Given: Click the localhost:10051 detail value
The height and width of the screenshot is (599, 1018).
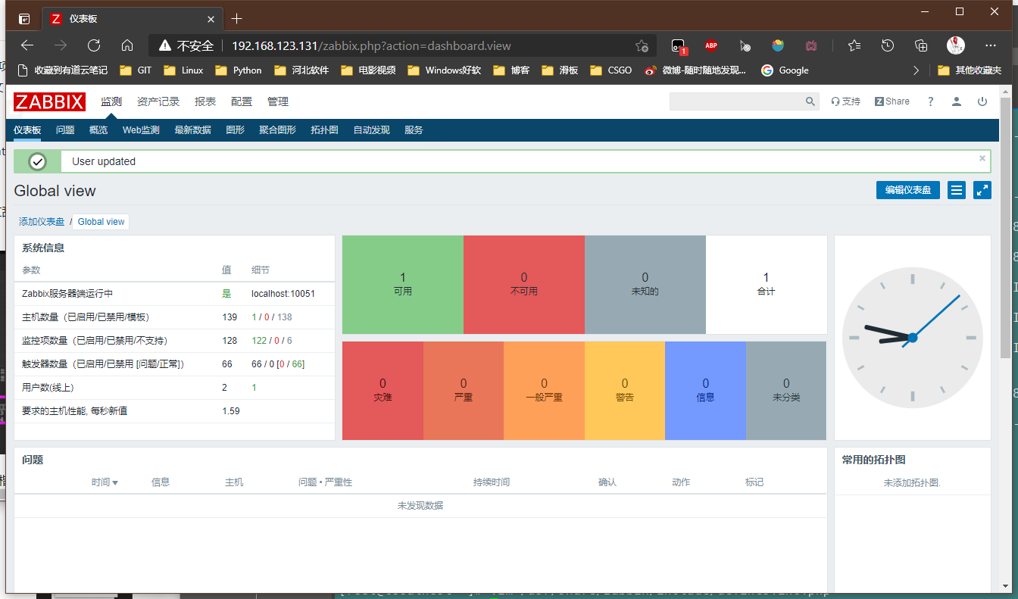Looking at the screenshot, I should [283, 294].
